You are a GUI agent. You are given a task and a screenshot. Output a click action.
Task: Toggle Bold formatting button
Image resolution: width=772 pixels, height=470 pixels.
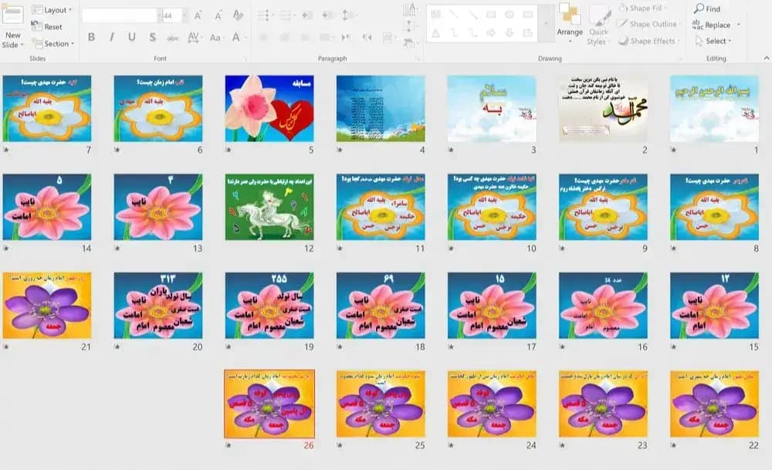[x=91, y=37]
